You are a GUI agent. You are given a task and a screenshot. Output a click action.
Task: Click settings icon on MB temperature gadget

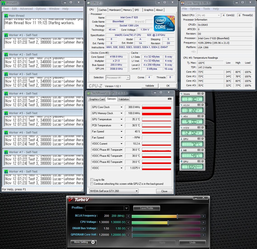pos(199,150)
